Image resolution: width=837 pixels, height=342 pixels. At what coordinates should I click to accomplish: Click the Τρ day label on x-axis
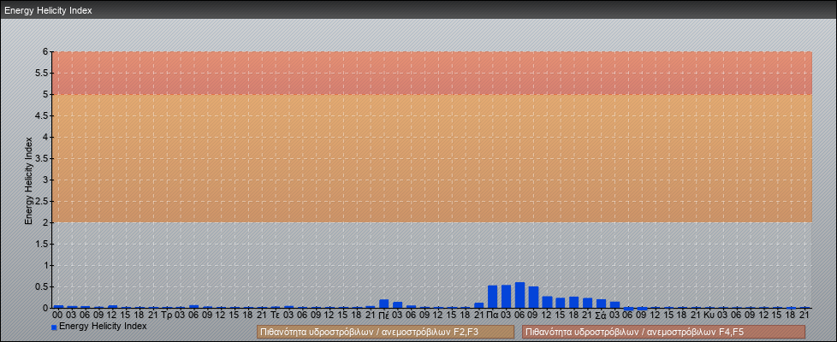166,315
